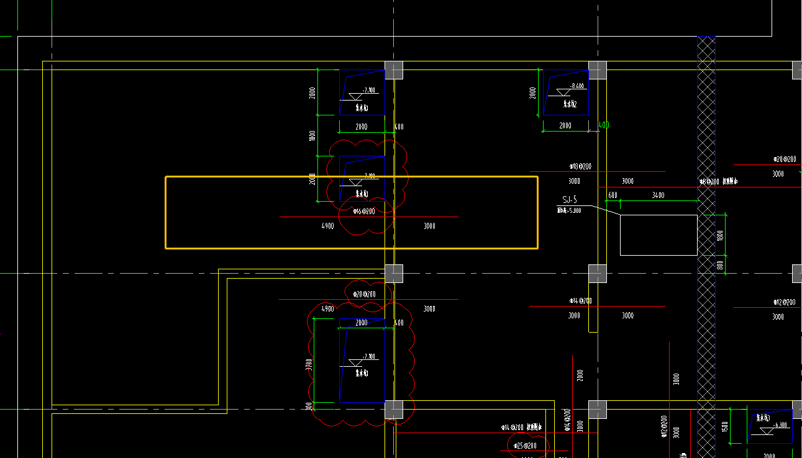This screenshot has height=458, width=802.
Task: Select the column square at 集水坑2 corner
Action: tap(598, 70)
